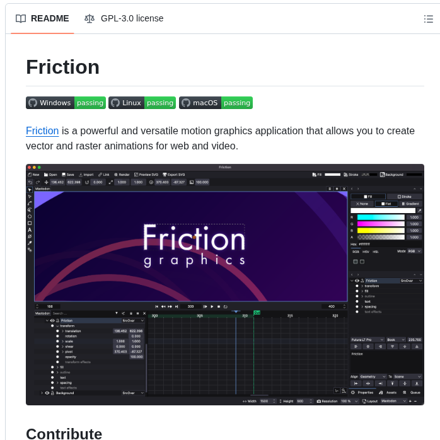Choose the Gradient fill type

pos(410,204)
